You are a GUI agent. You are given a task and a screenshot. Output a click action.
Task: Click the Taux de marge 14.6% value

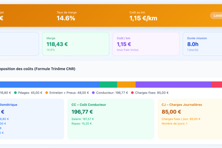click(66, 18)
